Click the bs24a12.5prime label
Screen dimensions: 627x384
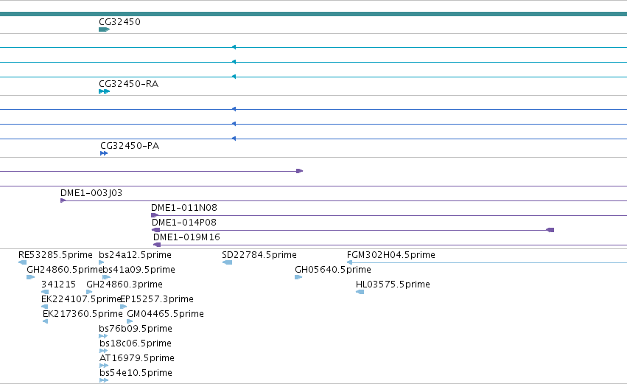coord(135,255)
